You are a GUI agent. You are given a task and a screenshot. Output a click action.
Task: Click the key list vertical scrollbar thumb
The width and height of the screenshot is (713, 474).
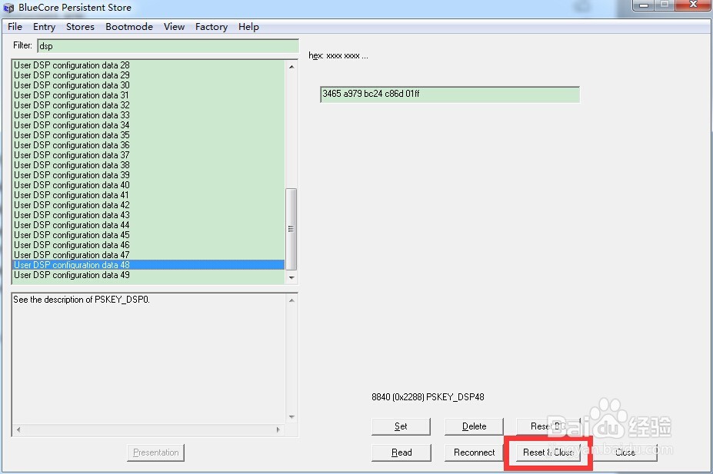[291, 229]
